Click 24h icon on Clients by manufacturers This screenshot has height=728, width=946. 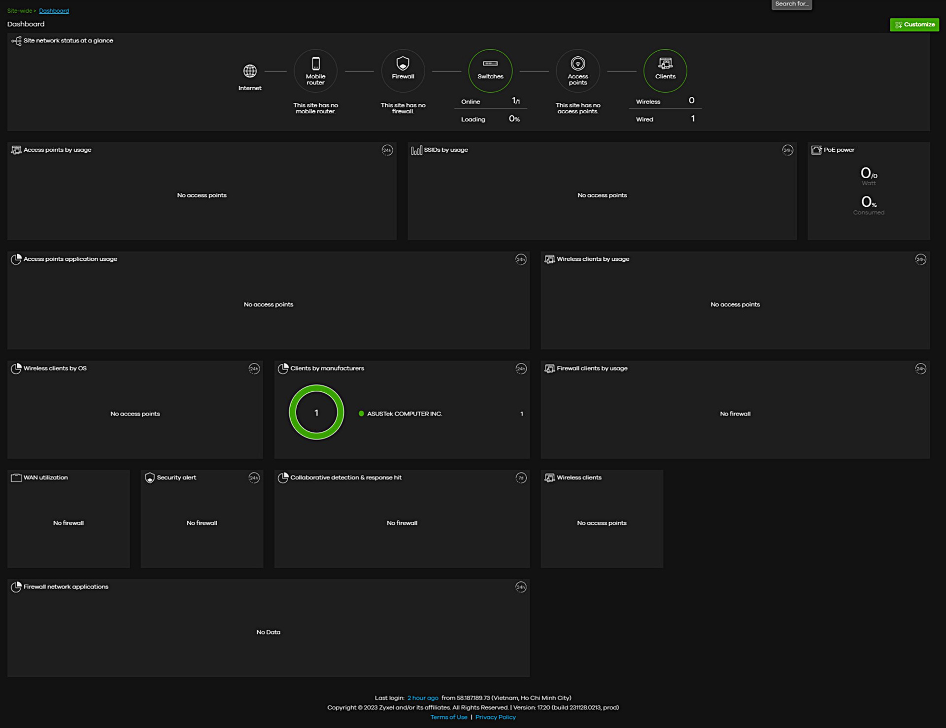point(521,369)
